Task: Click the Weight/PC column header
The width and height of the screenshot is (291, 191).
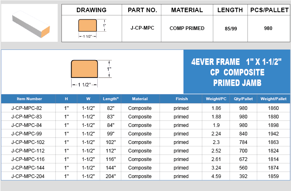Action: [216, 99]
